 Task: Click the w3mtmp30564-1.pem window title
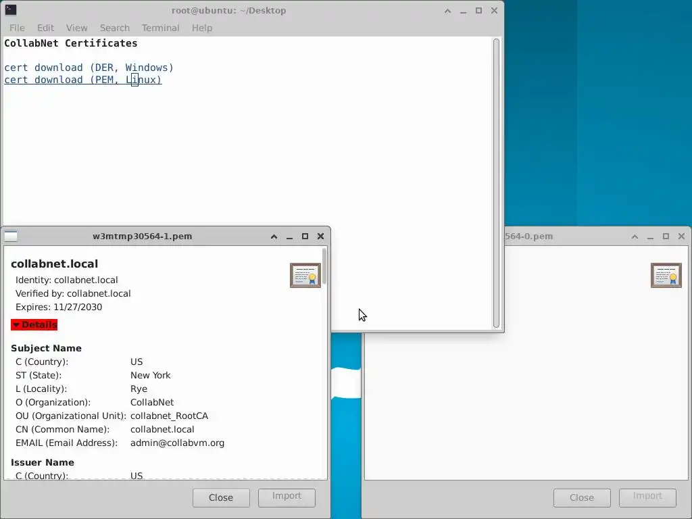[x=142, y=236]
